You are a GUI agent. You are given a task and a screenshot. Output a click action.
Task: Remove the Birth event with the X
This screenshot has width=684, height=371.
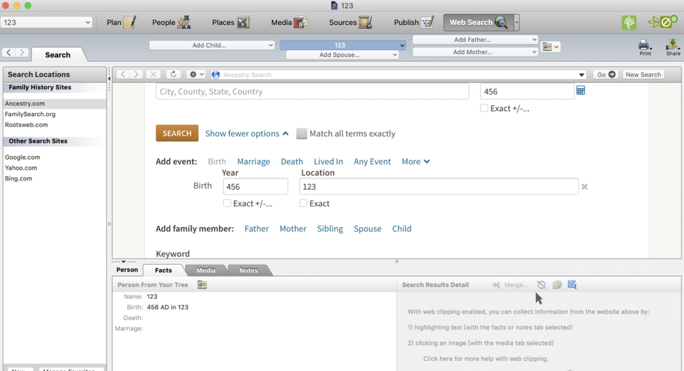[x=584, y=187]
